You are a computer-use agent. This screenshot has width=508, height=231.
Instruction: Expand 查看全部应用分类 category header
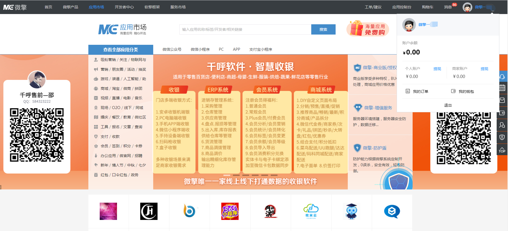pyautogui.click(x=121, y=50)
